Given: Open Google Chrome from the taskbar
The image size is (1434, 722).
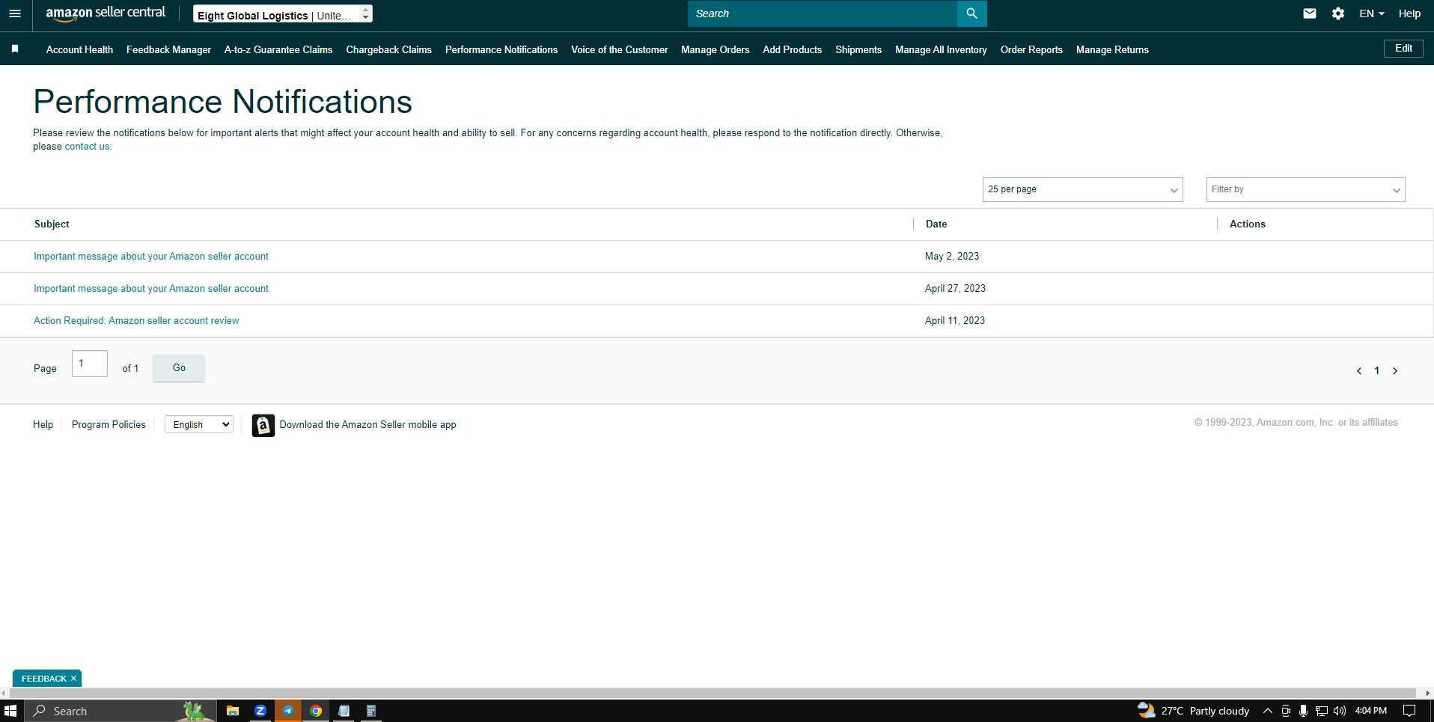Looking at the screenshot, I should tap(316, 711).
